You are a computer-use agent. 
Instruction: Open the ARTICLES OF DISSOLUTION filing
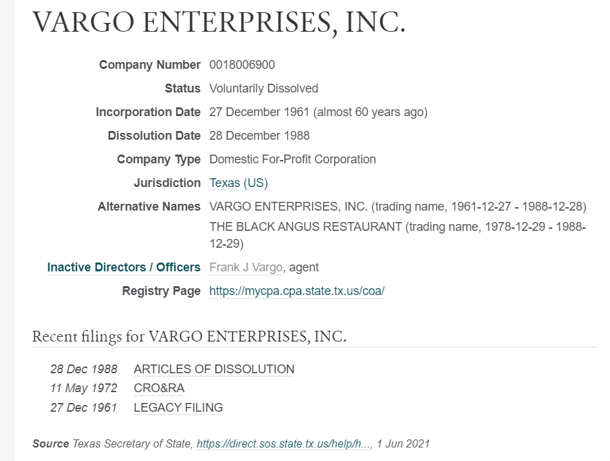[x=213, y=369]
